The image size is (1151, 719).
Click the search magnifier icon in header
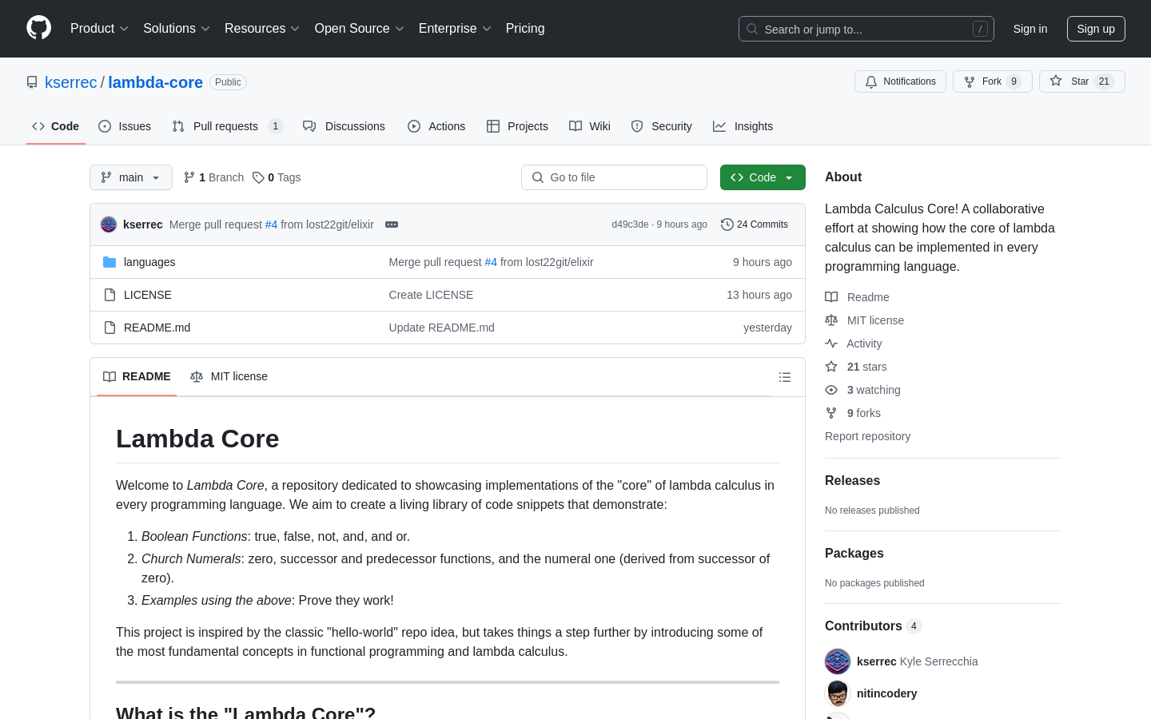point(752,29)
